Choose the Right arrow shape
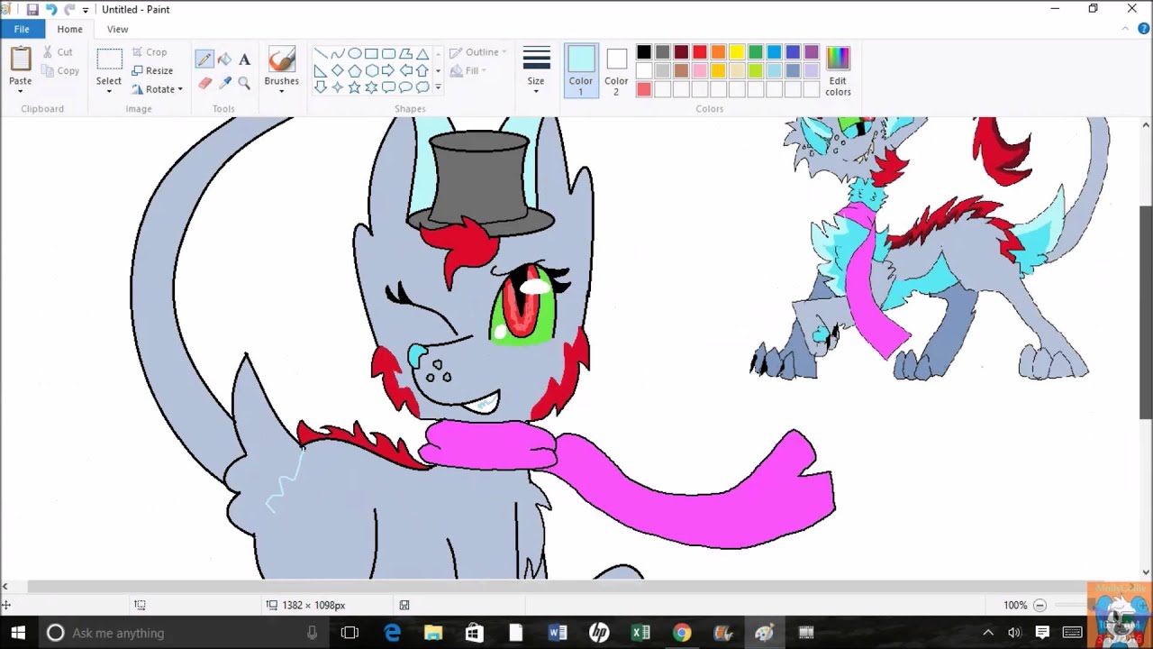Image resolution: width=1153 pixels, height=649 pixels. click(x=388, y=70)
